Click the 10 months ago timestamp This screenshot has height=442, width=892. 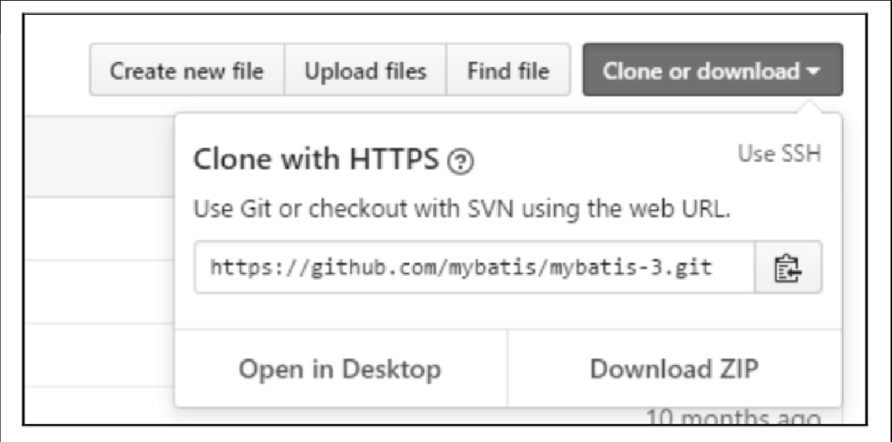(x=734, y=419)
